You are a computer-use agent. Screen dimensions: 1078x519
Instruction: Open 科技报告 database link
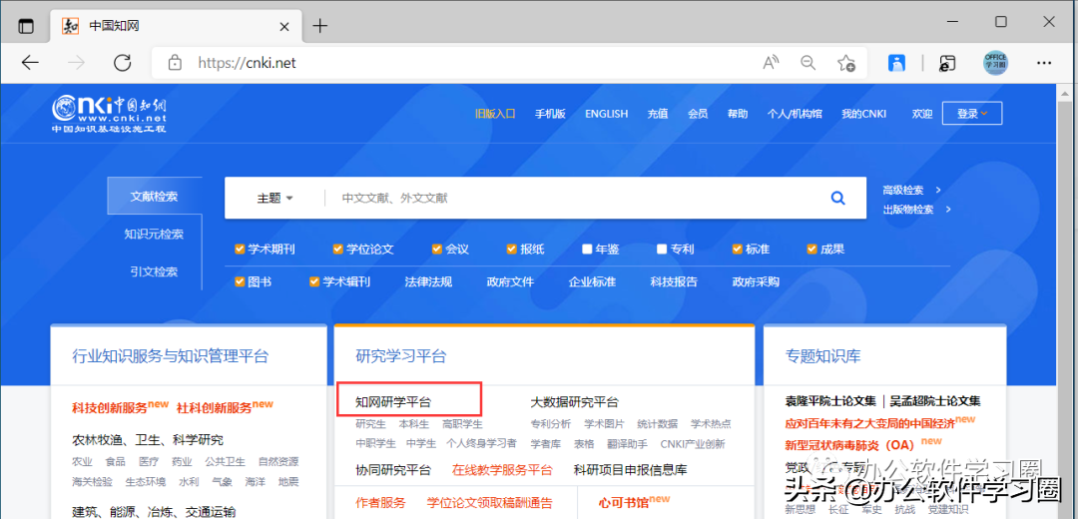tap(674, 281)
